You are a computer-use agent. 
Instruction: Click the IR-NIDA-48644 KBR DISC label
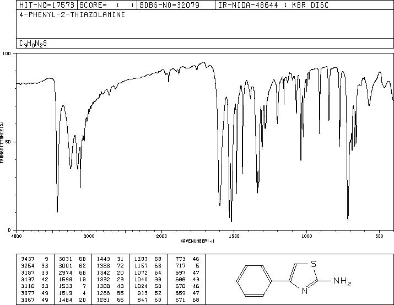click(274, 5)
